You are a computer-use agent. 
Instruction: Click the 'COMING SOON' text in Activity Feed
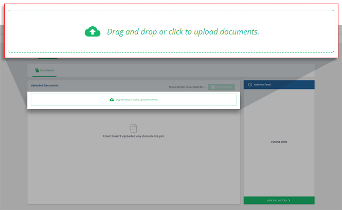click(279, 142)
